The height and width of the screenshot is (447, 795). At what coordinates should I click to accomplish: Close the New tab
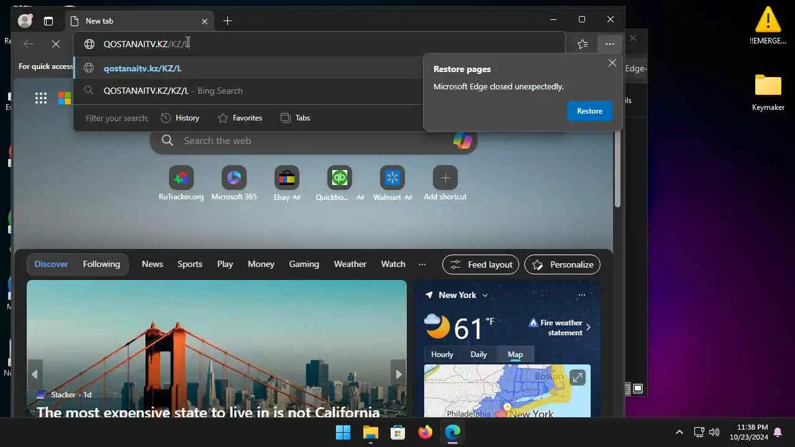pos(204,21)
